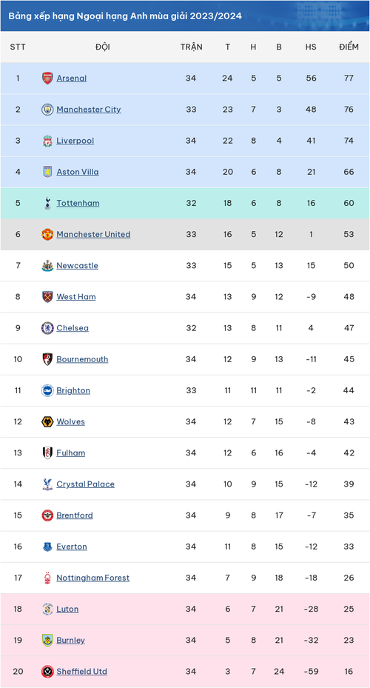
Task: Click the table title Bảng xếp hạng banner
Action: tap(184, 16)
